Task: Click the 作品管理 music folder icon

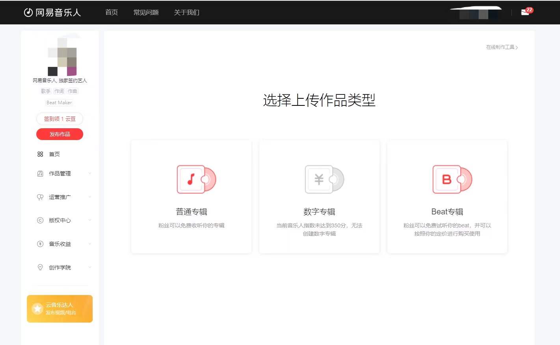Action: point(40,173)
